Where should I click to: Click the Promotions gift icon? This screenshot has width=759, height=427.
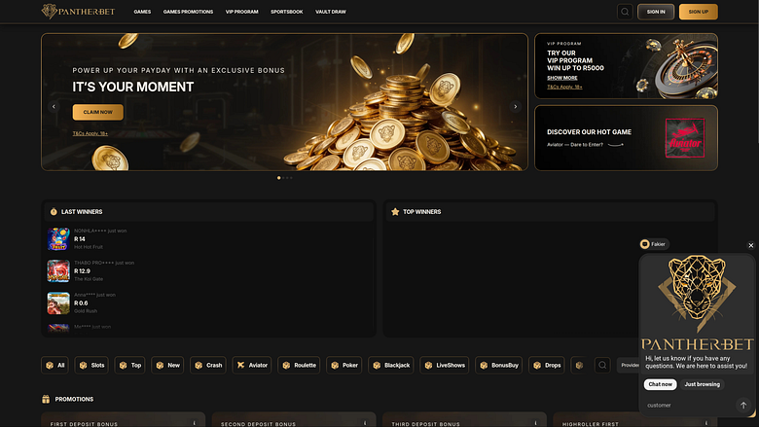pos(46,399)
